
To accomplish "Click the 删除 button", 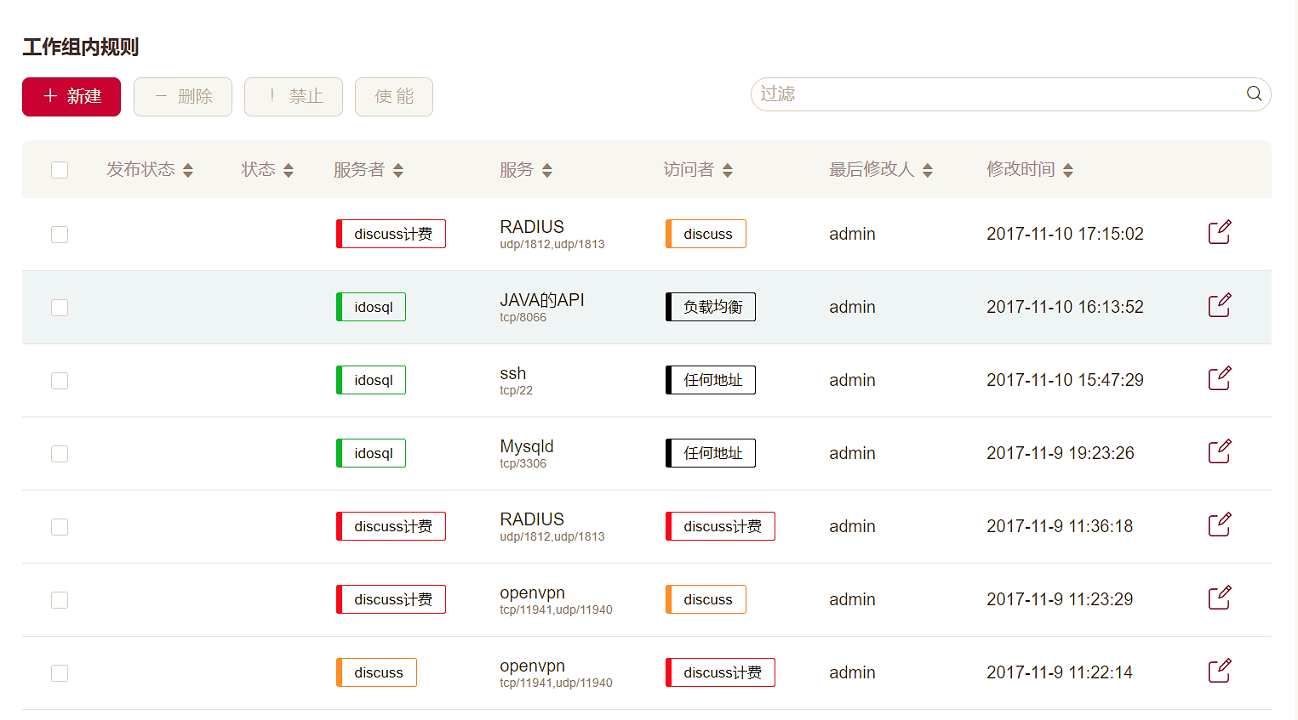I will 183,97.
